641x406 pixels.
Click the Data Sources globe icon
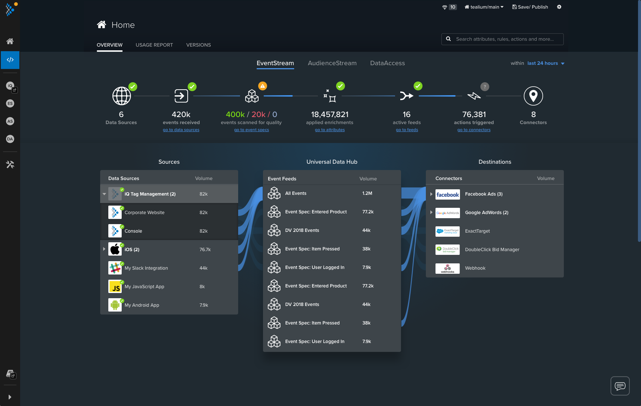[x=121, y=96]
